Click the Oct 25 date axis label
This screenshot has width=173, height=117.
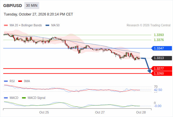click(x=44, y=112)
